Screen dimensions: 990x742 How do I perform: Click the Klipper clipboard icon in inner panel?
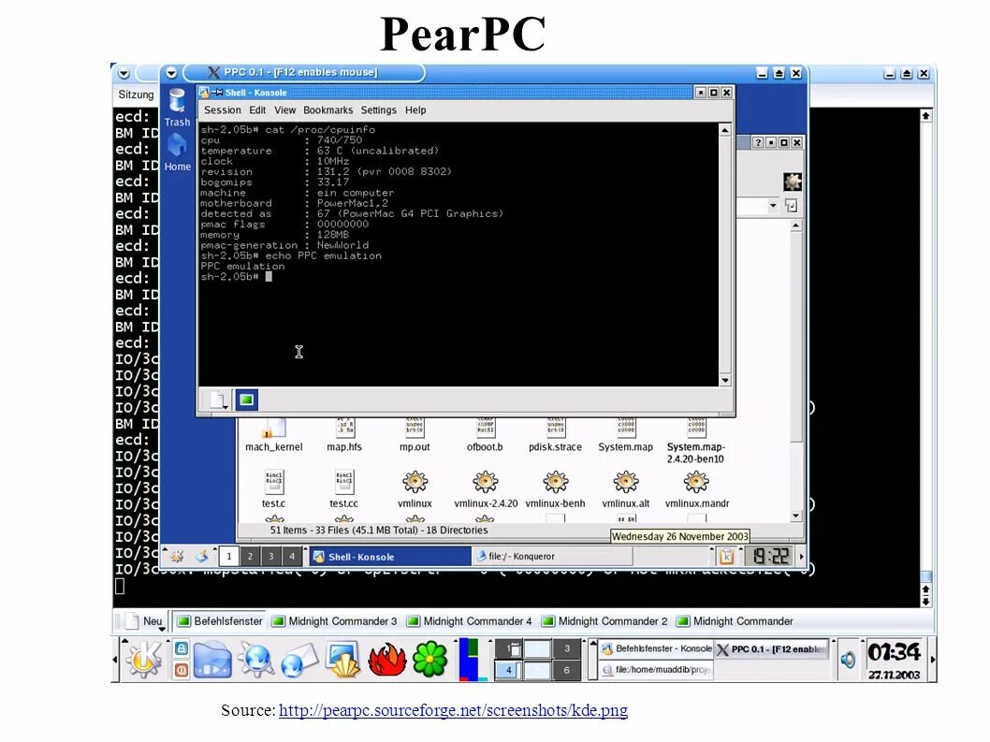tap(726, 557)
